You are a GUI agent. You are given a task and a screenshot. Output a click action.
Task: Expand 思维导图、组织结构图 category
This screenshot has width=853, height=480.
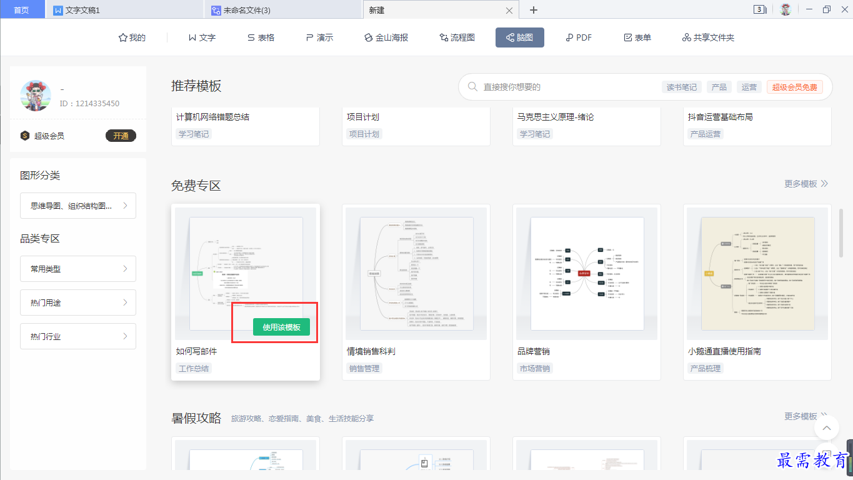pos(78,206)
